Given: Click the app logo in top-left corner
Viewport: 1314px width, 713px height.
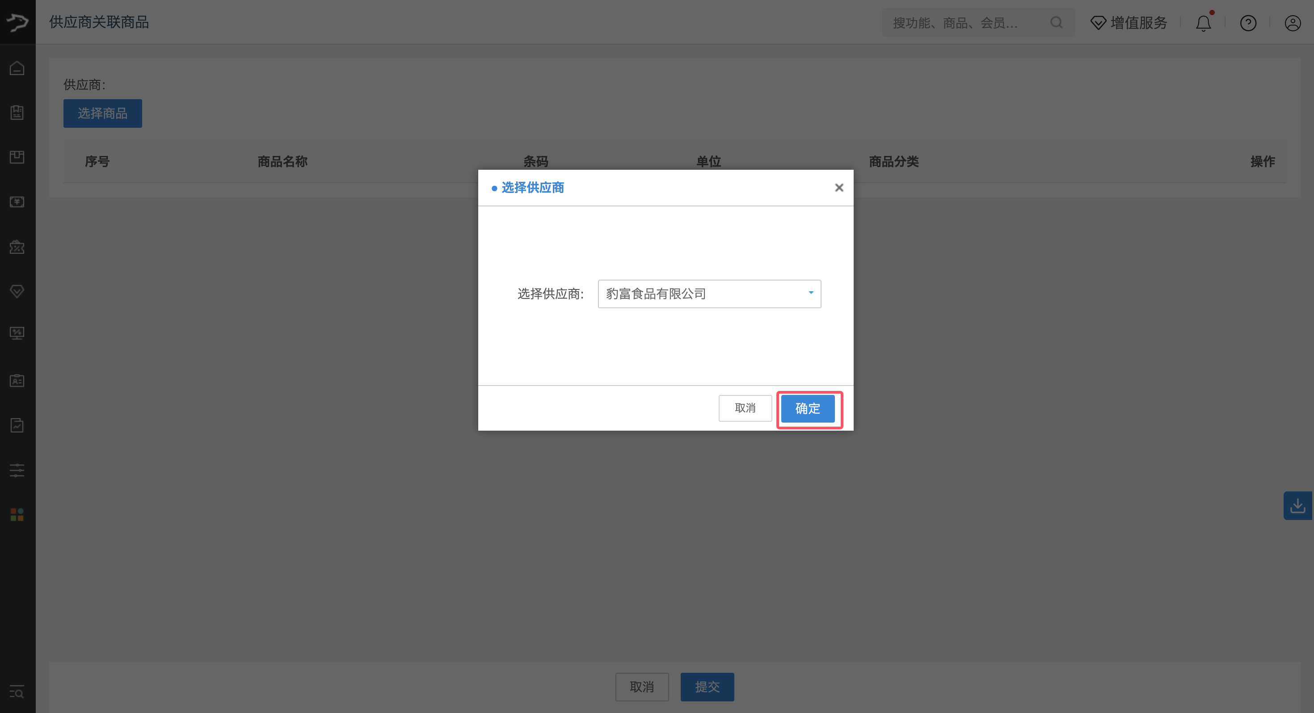Looking at the screenshot, I should click(18, 22).
